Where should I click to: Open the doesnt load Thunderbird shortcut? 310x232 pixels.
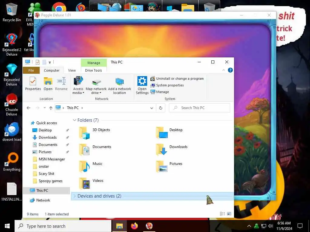coord(12,132)
